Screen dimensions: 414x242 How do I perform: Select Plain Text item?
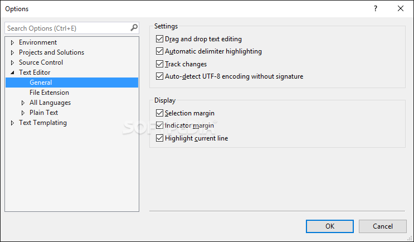click(43, 113)
